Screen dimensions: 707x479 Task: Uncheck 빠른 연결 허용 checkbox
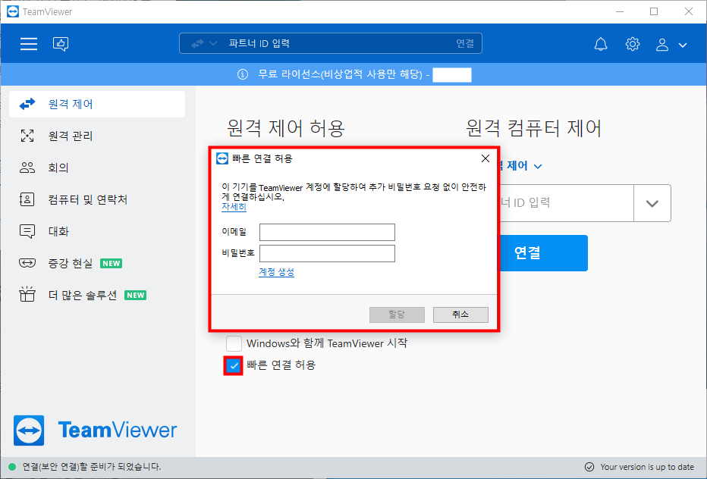234,365
